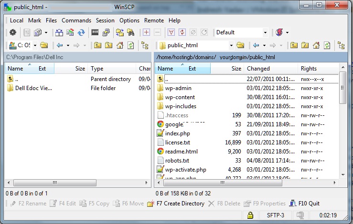Select the index.php file
Viewport: 353px width, 224px height.
(177, 133)
